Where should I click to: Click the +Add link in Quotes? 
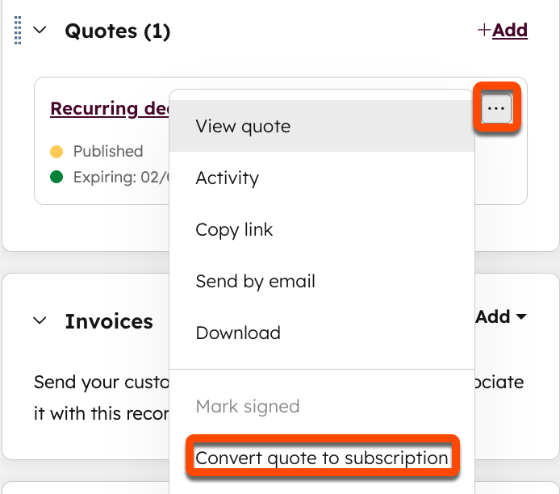[x=503, y=31]
